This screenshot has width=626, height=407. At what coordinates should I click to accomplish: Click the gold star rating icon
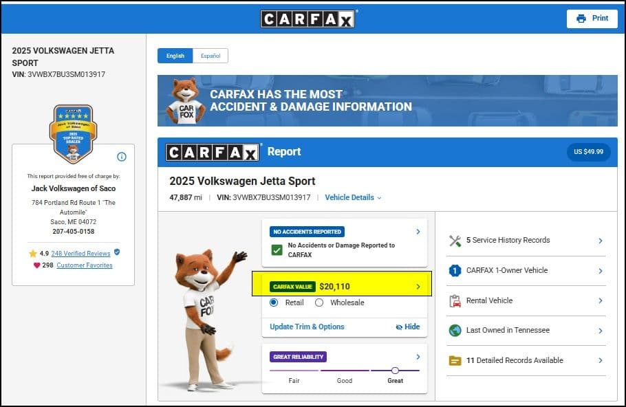pyautogui.click(x=33, y=254)
